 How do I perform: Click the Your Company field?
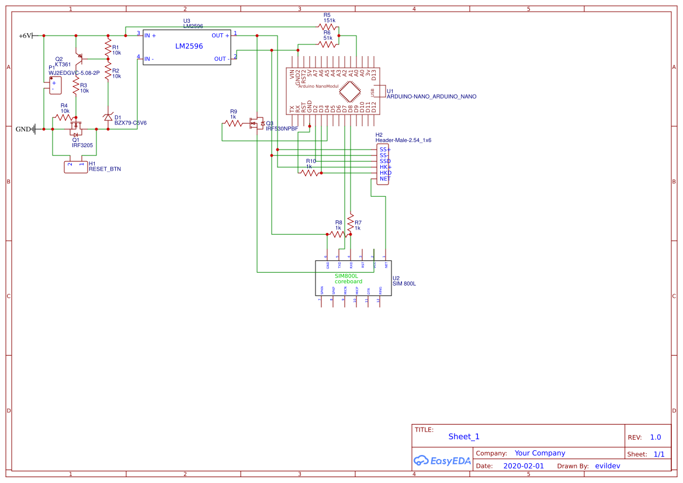[540, 453]
